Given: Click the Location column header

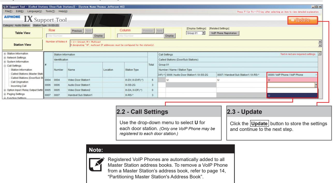Looking at the screenshot, I should (x=113, y=69).
